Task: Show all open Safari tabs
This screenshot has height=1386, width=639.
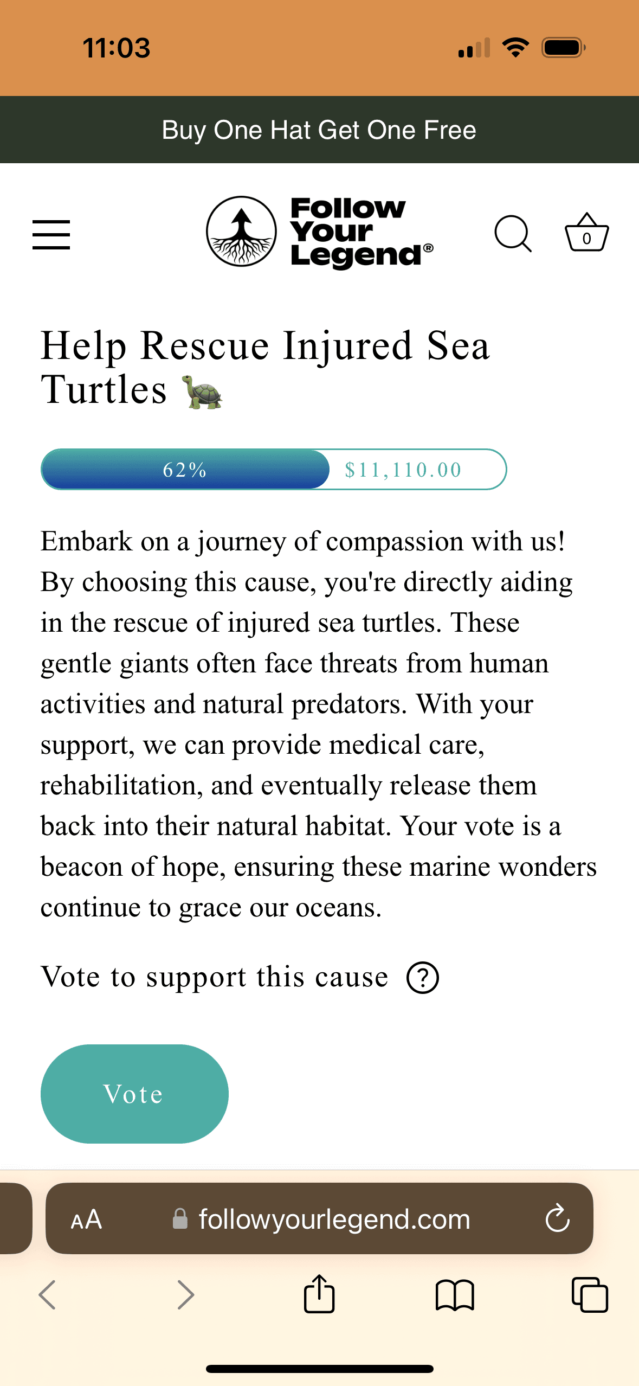Action: (x=590, y=1295)
